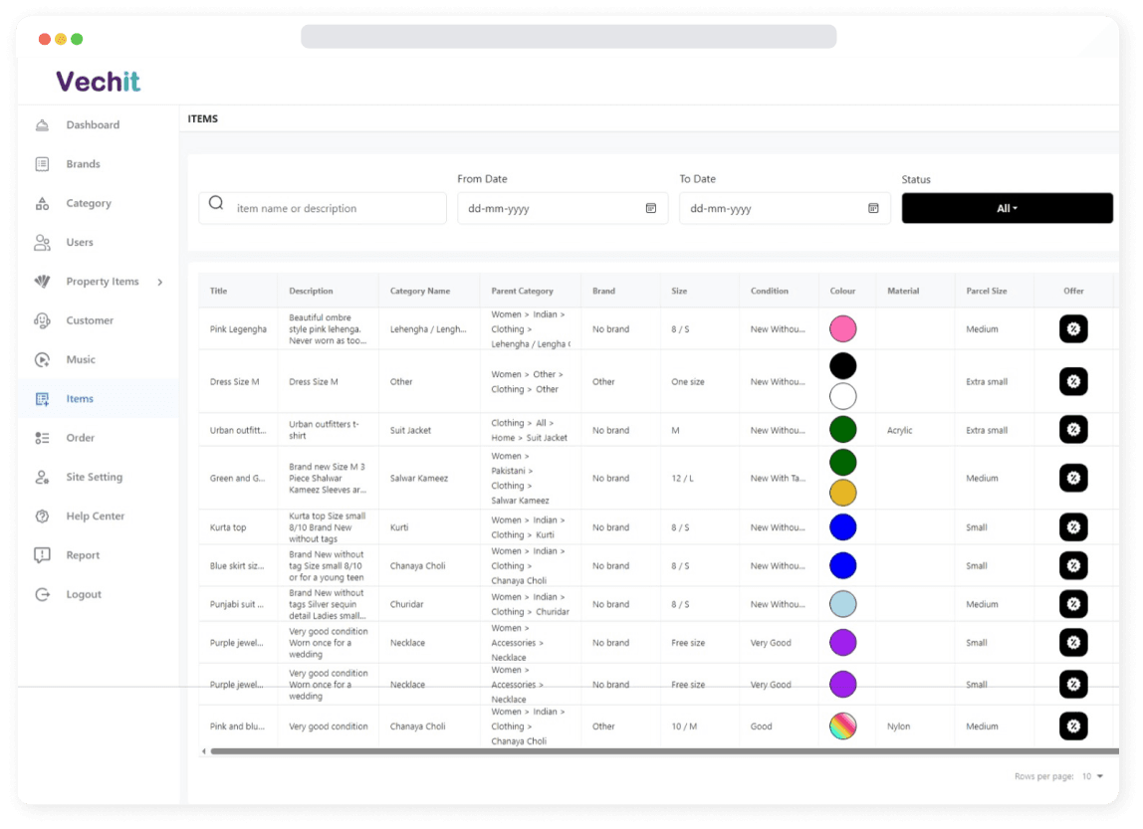Click the Order sidebar icon

coord(42,438)
